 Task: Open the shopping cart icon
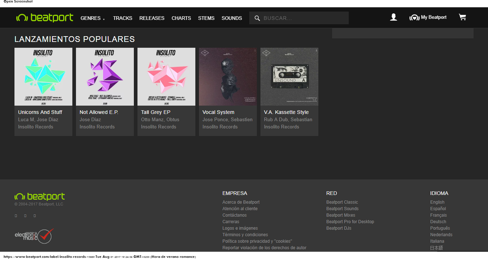[x=462, y=17]
